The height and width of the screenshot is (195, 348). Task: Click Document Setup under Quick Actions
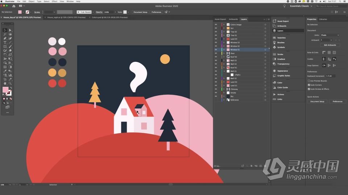coord(317,101)
